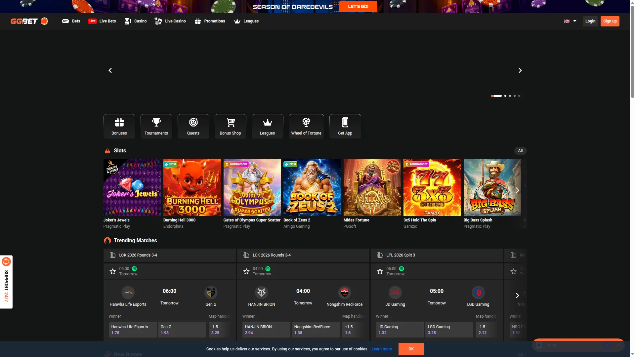This screenshot has height=357, width=635.
Task: Open the Bonus Shop cart tile
Action: pos(230,126)
